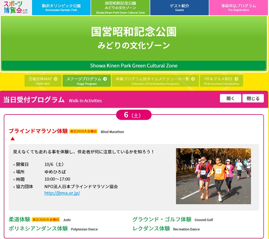Click the スポーツ博覧会 site logo

pos(16,8)
